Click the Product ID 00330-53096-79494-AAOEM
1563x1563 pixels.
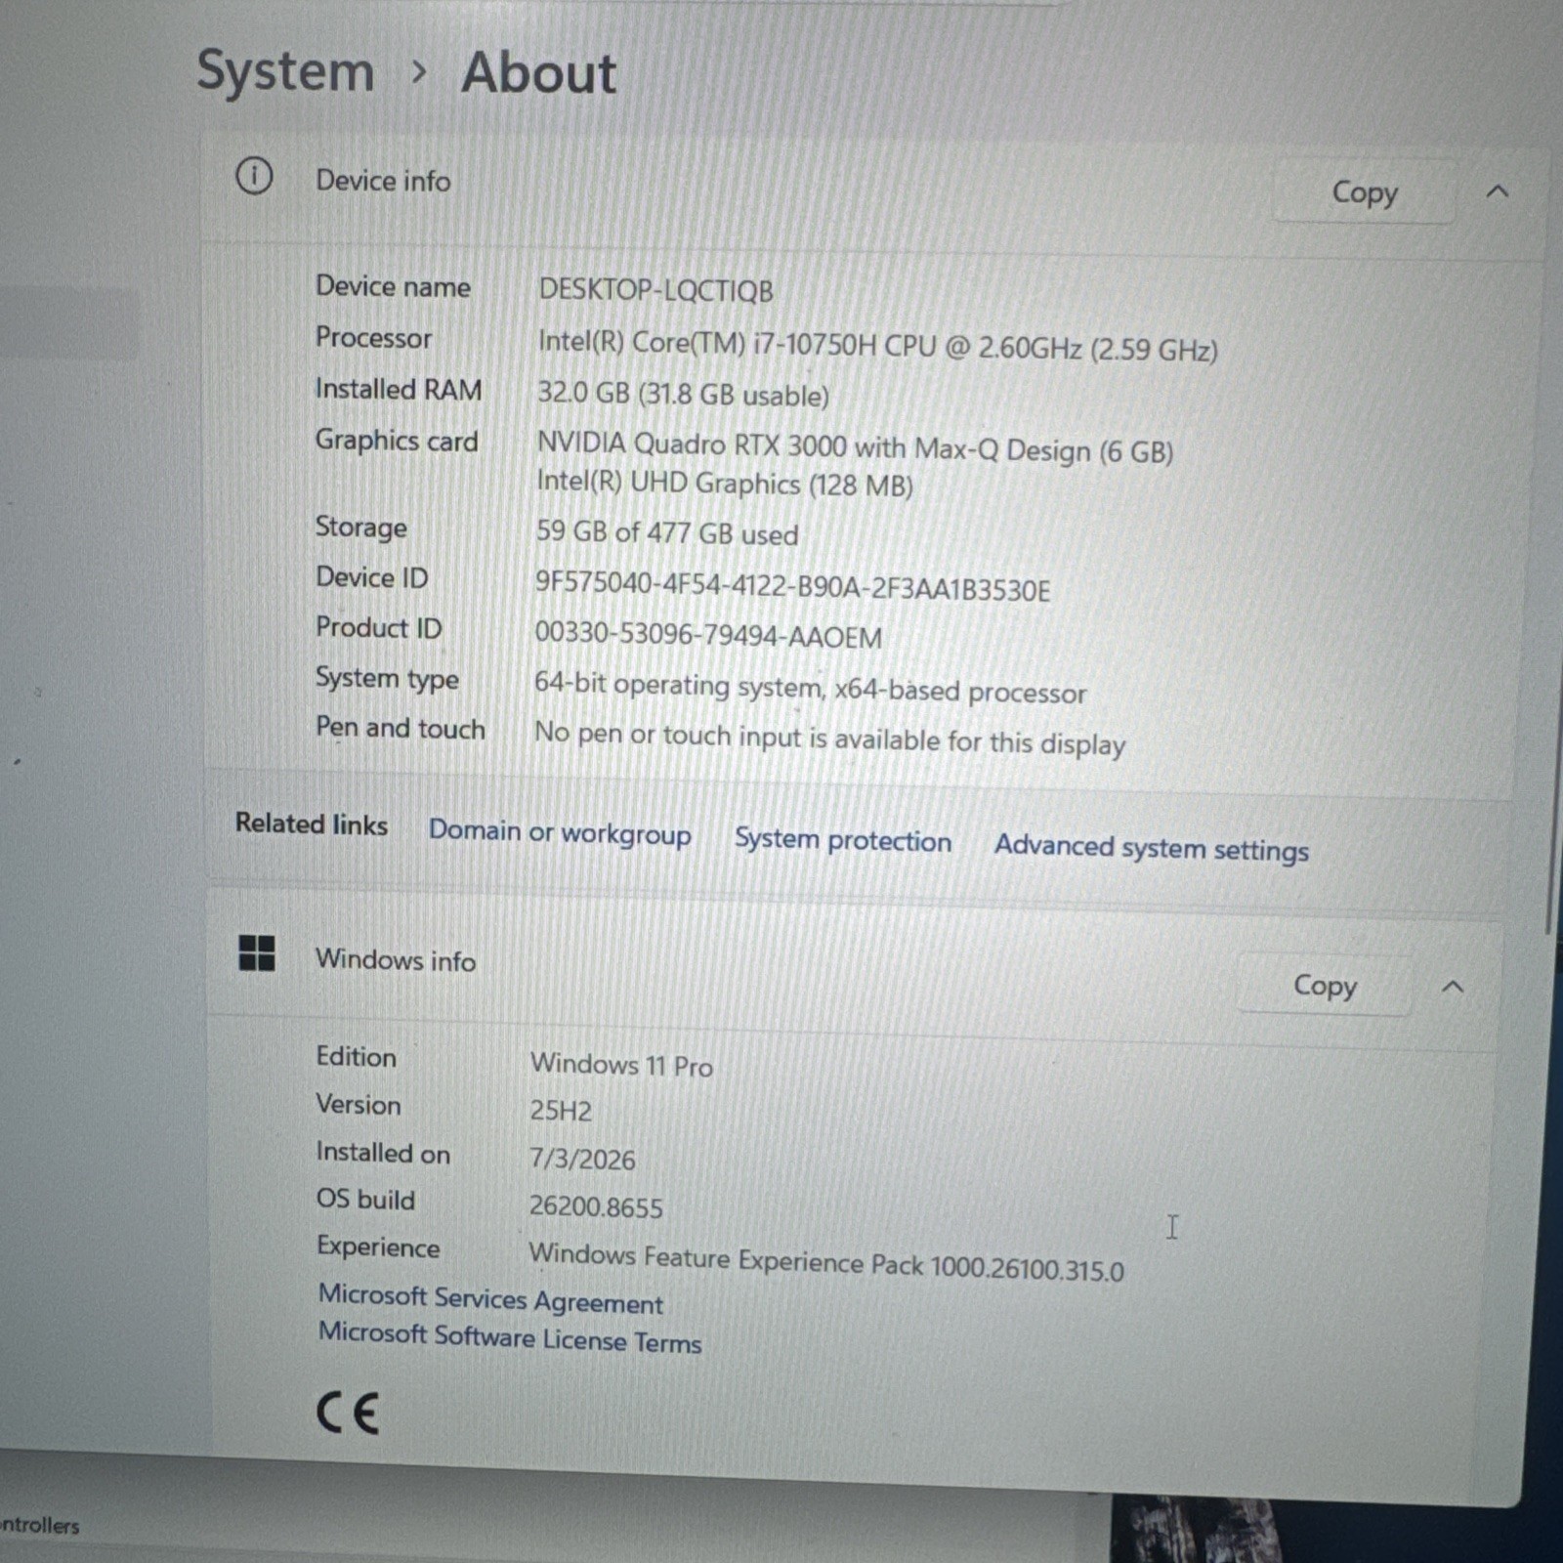tap(708, 635)
